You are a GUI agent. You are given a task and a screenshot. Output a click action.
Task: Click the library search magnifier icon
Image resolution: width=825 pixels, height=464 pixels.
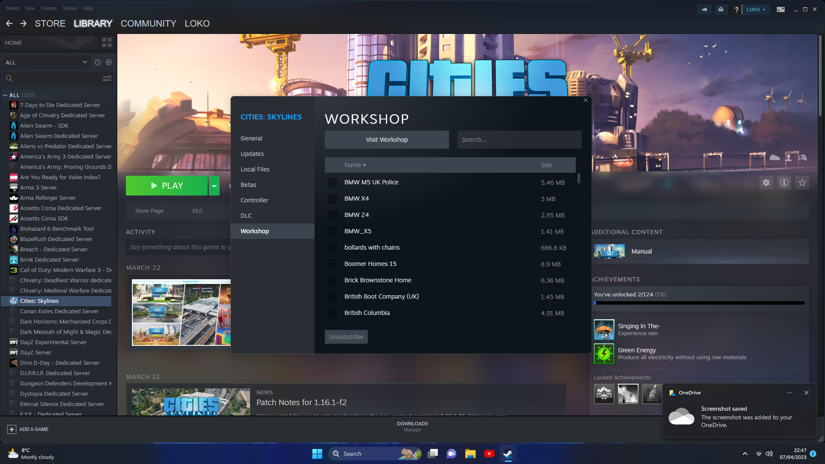click(x=9, y=79)
